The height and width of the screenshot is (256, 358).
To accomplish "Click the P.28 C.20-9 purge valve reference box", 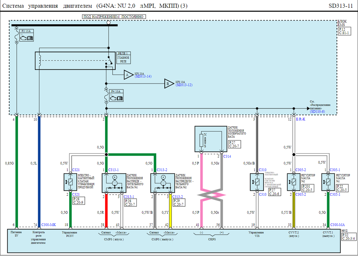I will 79,201.
